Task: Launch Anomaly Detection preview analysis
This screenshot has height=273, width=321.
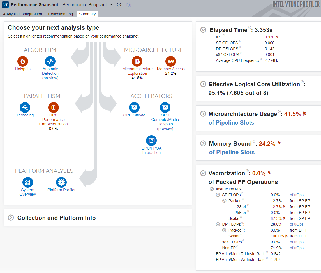Action: point(50,61)
